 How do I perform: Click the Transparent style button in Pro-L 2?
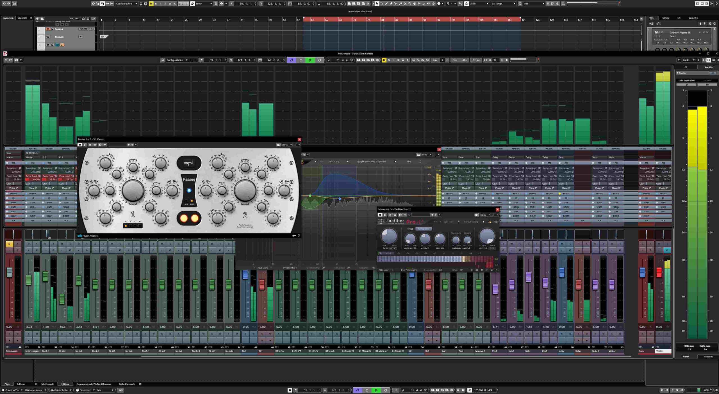tap(423, 229)
